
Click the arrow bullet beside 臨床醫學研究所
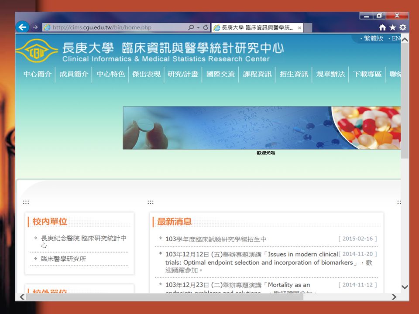tap(35, 259)
